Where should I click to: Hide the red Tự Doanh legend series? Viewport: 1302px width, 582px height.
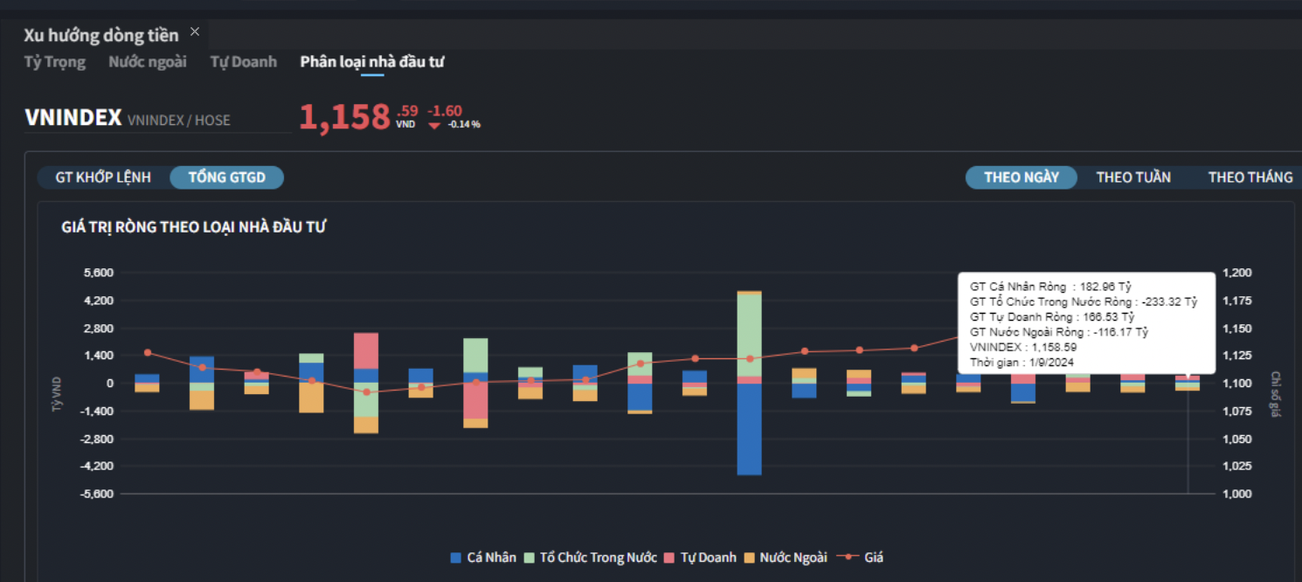point(670,558)
